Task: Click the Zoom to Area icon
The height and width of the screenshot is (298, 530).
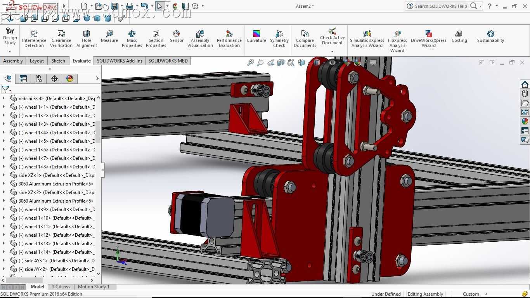Action: (x=261, y=62)
